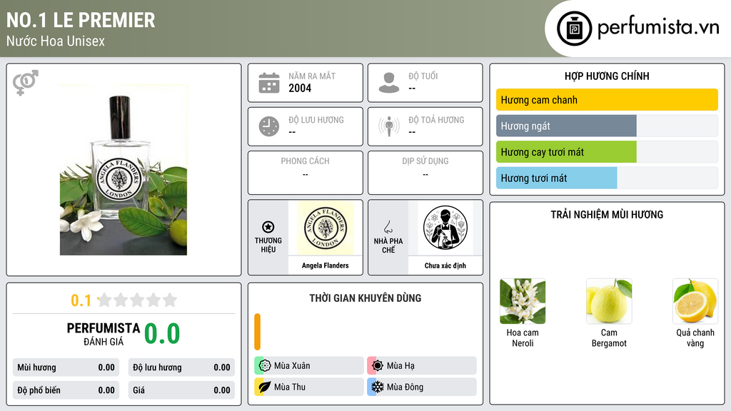Click the Hợp hương chính heading
This screenshot has height=411, width=731.
[x=607, y=76]
